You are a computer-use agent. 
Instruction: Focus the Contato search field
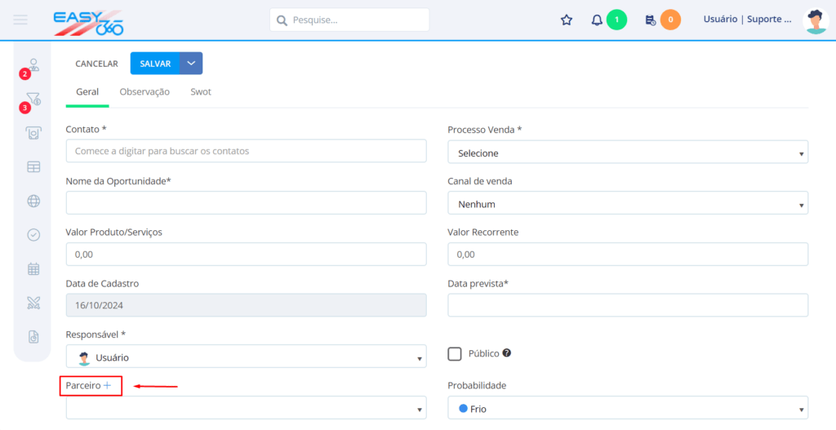(x=247, y=151)
